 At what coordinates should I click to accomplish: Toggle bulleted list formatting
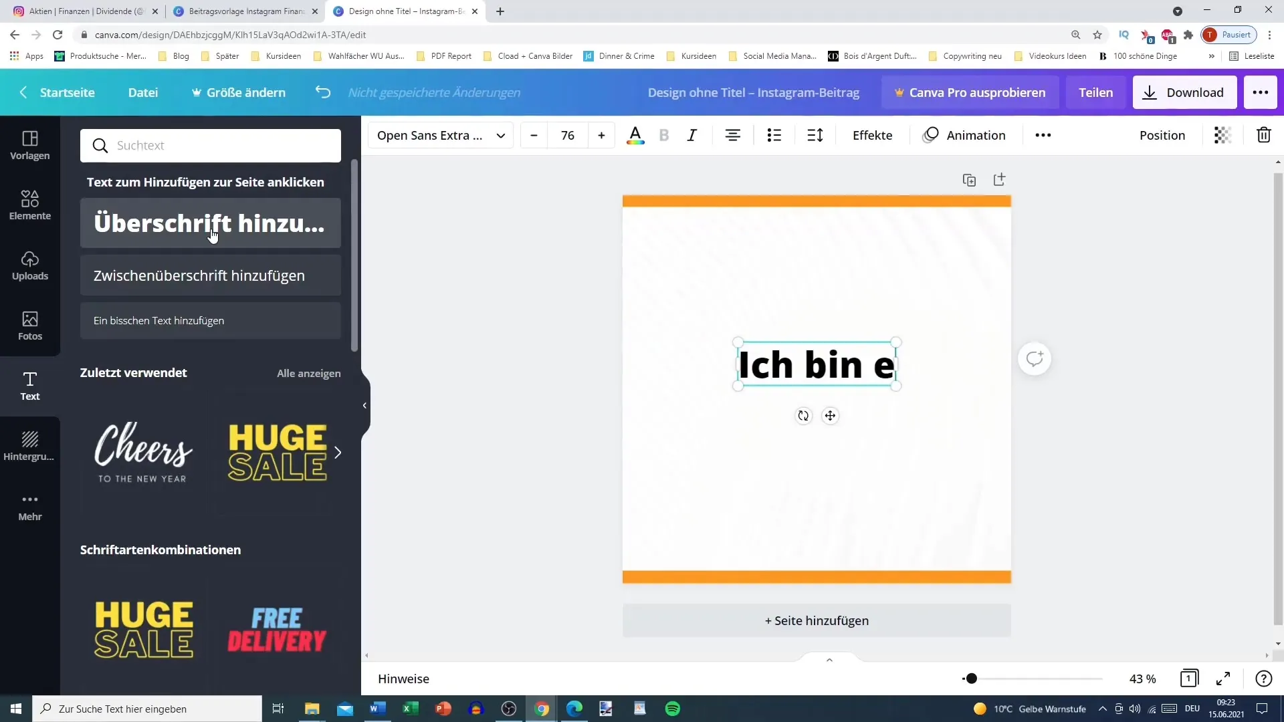point(774,136)
